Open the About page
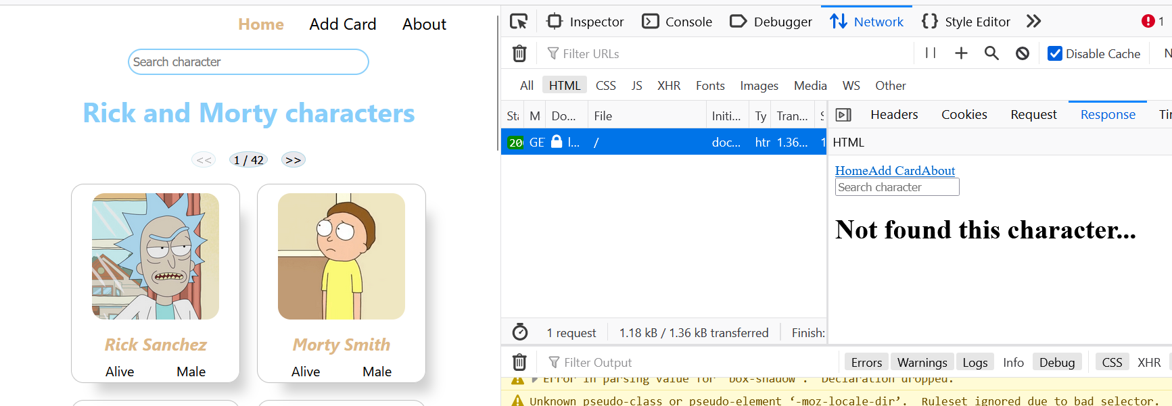 coord(424,24)
